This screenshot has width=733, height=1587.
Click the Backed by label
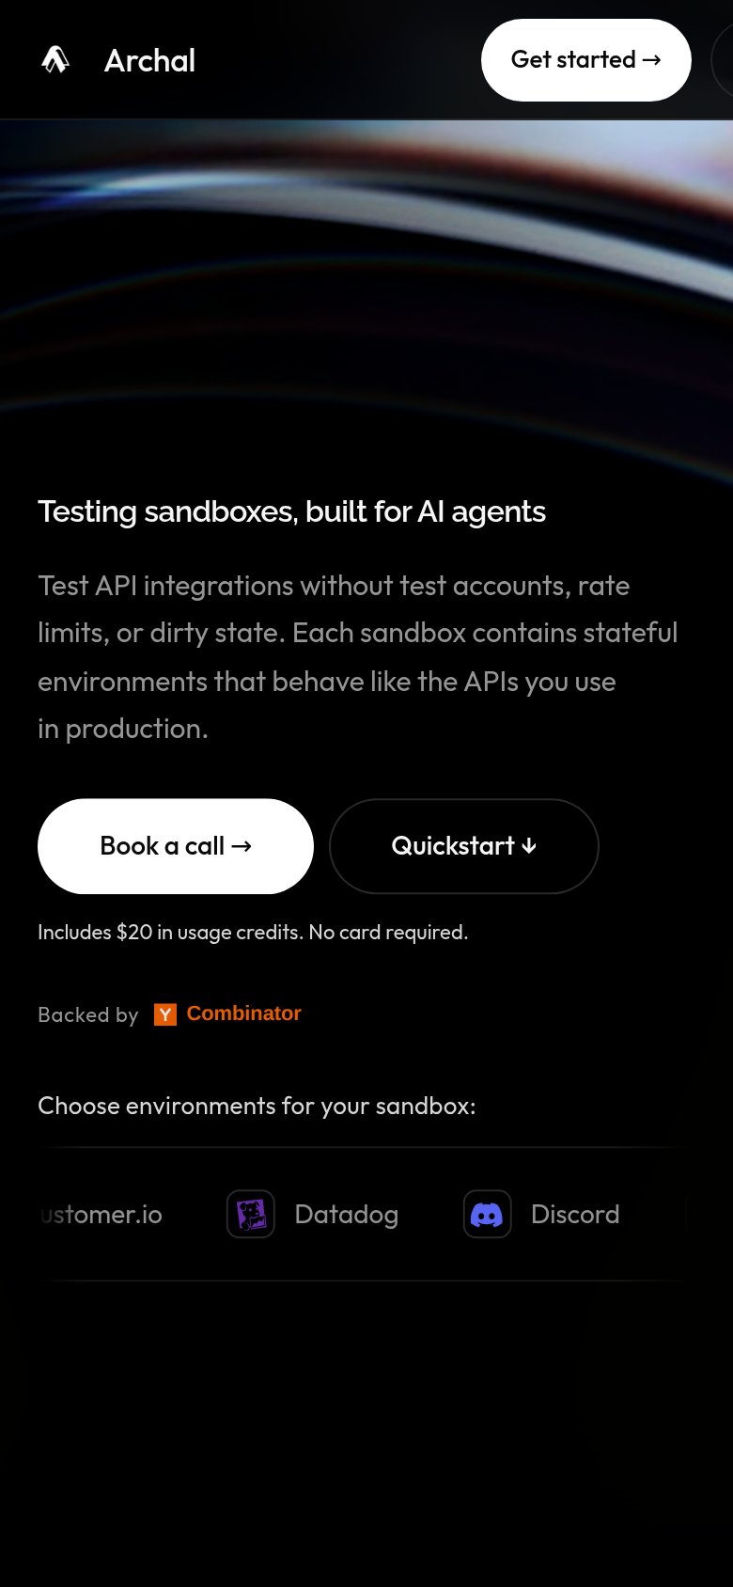[88, 1015]
